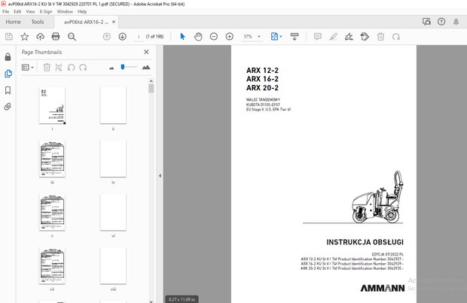
Task: Select the highlight text pen
Action: click(x=334, y=37)
